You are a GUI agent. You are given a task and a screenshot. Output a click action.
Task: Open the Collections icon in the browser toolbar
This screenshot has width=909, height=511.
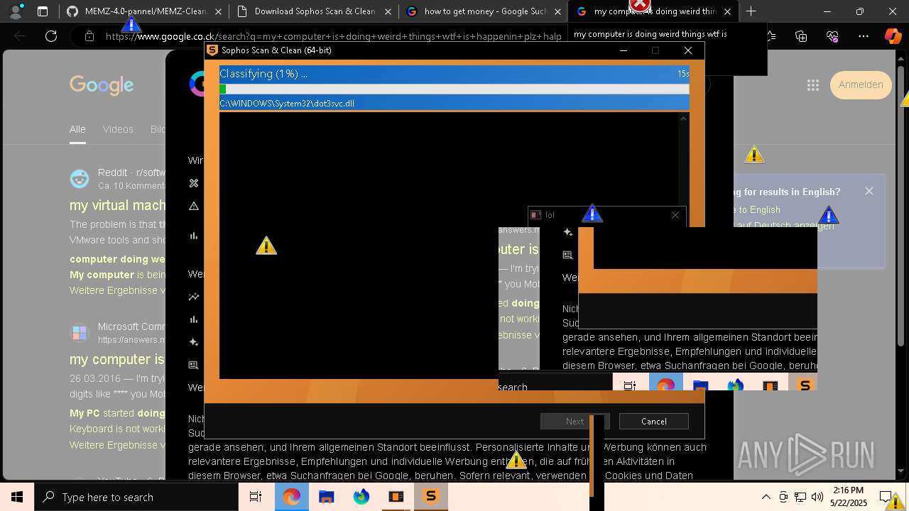801,36
